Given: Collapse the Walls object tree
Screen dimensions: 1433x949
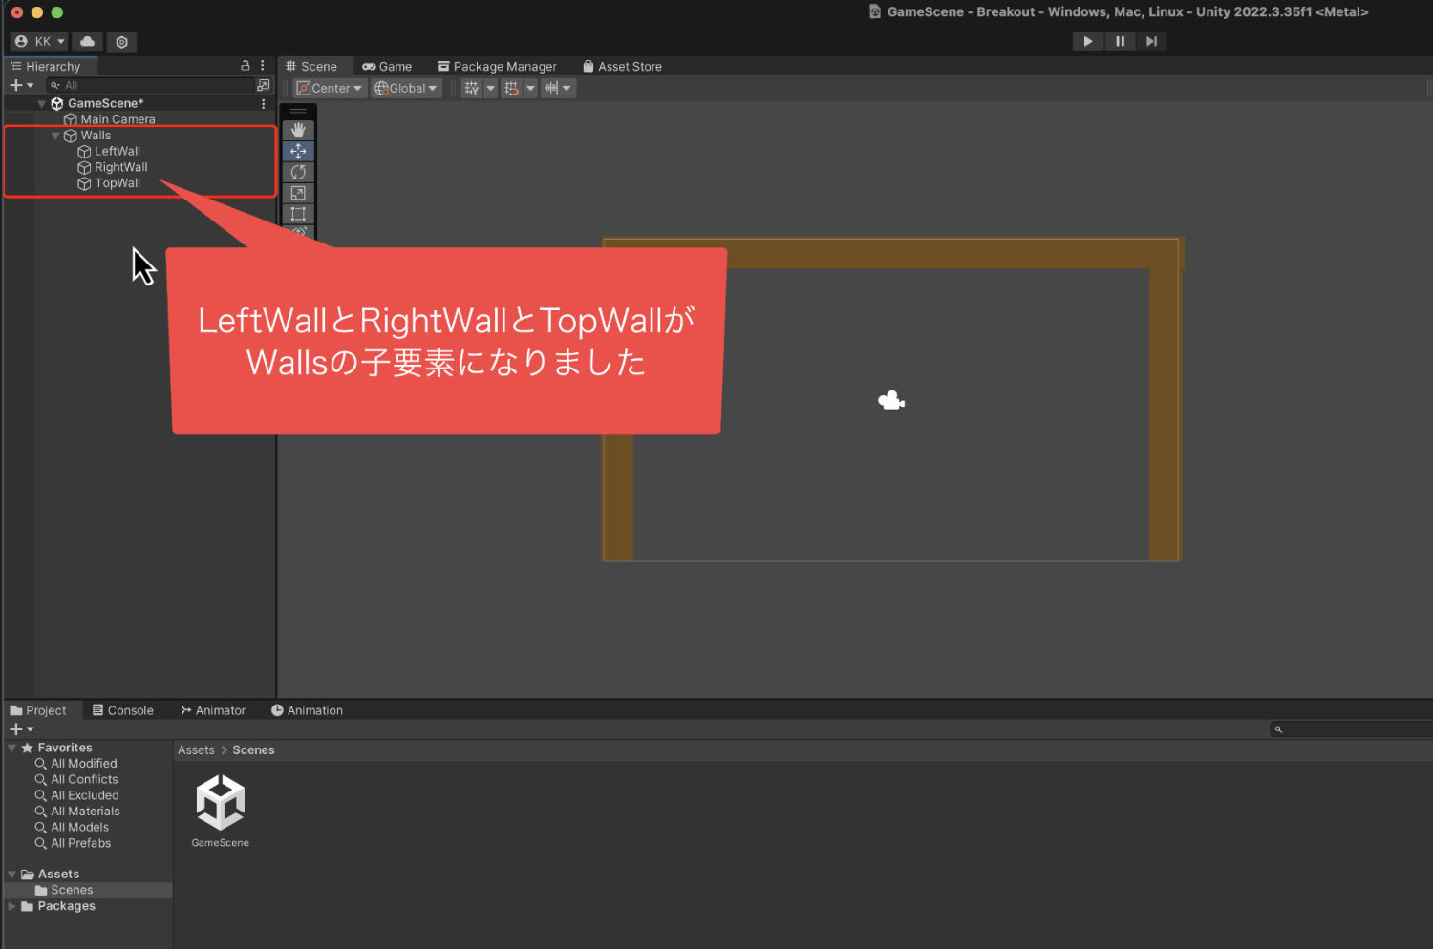Looking at the screenshot, I should (55, 136).
